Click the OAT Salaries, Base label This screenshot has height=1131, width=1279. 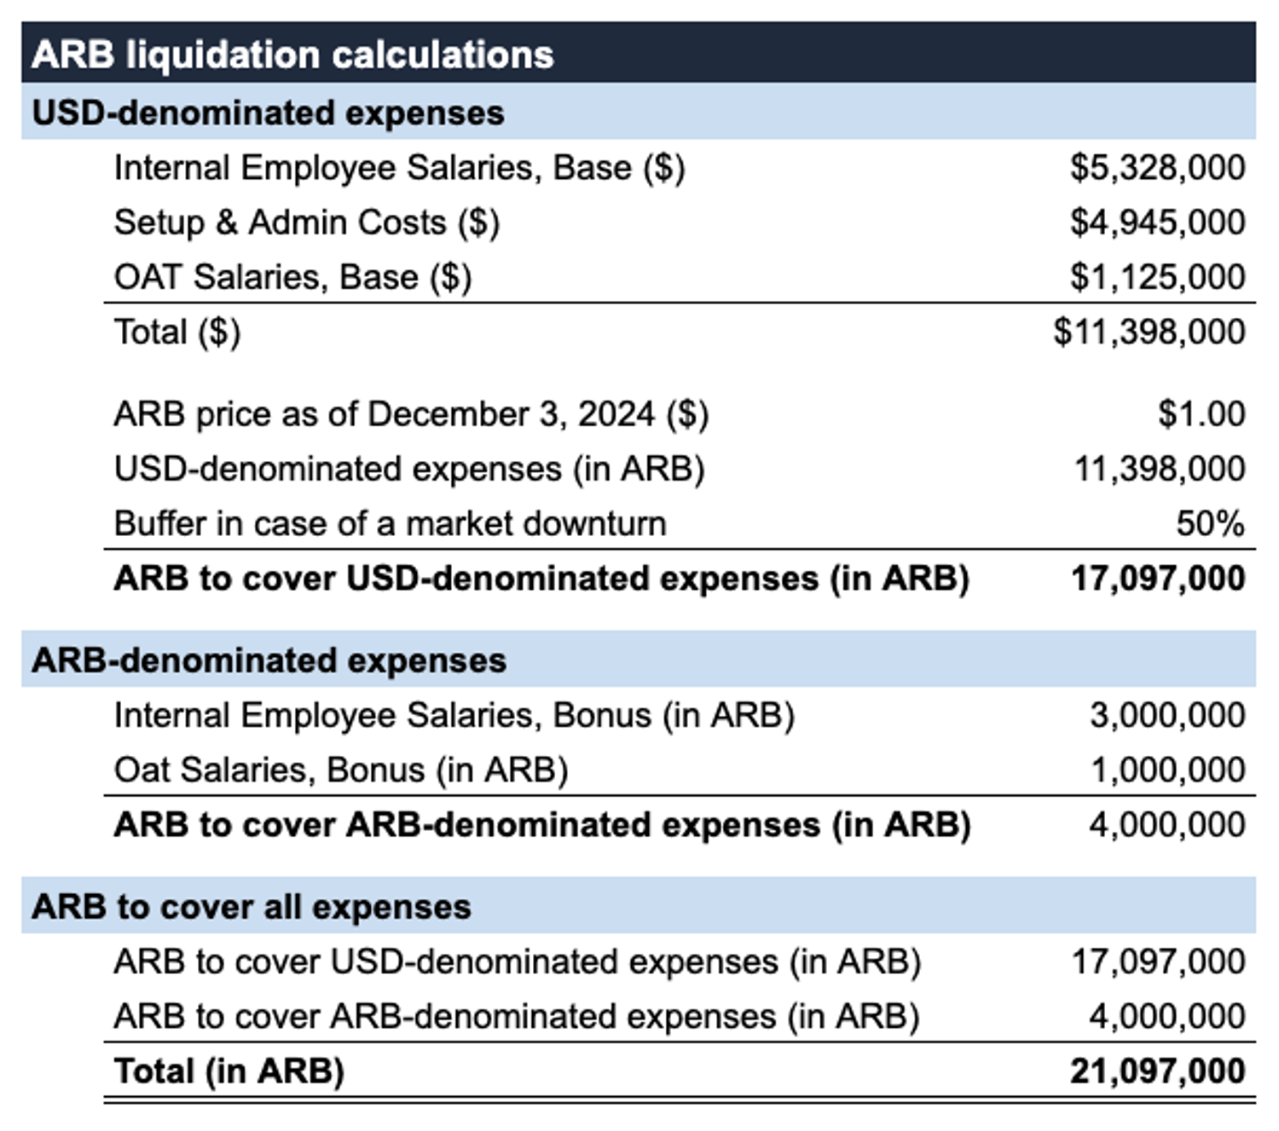292,277
